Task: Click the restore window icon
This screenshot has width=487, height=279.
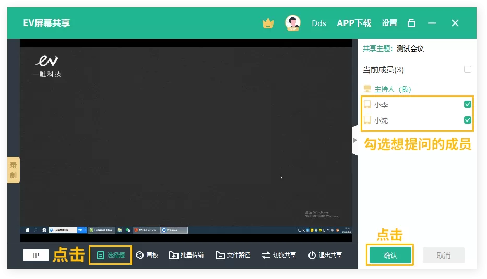Action: (x=411, y=23)
